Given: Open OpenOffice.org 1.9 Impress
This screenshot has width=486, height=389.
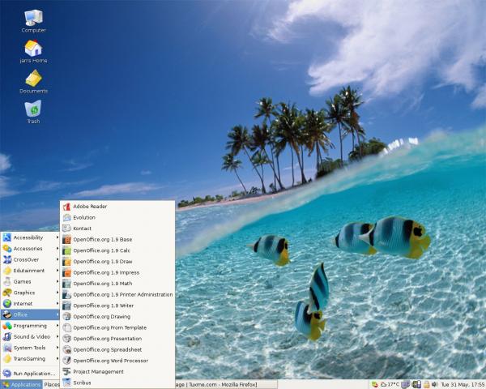Looking at the screenshot, I should click(x=117, y=272).
